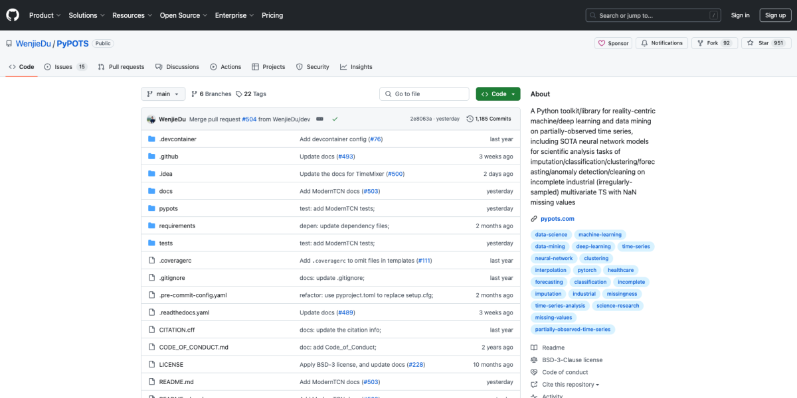The height and width of the screenshot is (398, 797).
Task: Click the GitHub home logo
Action: point(12,15)
